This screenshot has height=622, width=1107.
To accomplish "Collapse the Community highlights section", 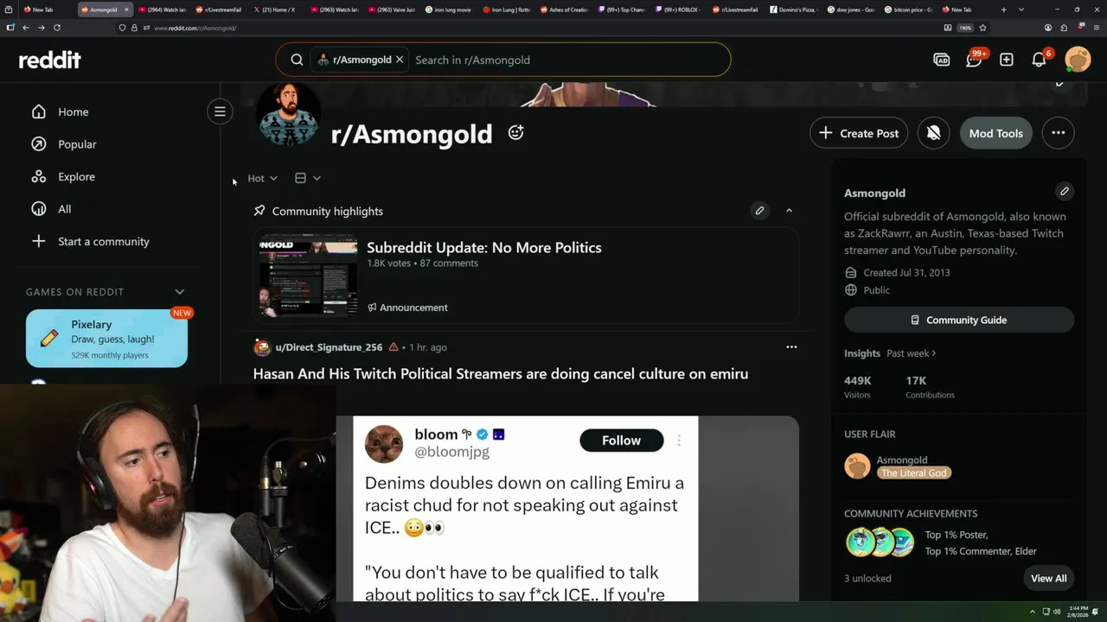I will pyautogui.click(x=789, y=211).
